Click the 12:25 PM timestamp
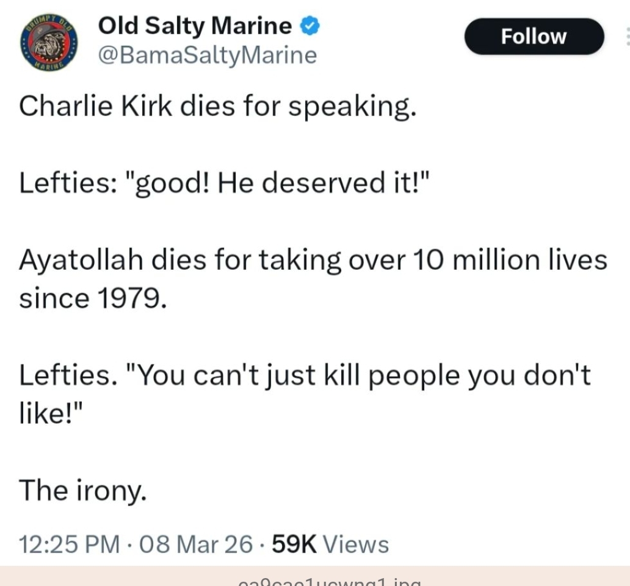The height and width of the screenshot is (586, 630). pos(69,544)
